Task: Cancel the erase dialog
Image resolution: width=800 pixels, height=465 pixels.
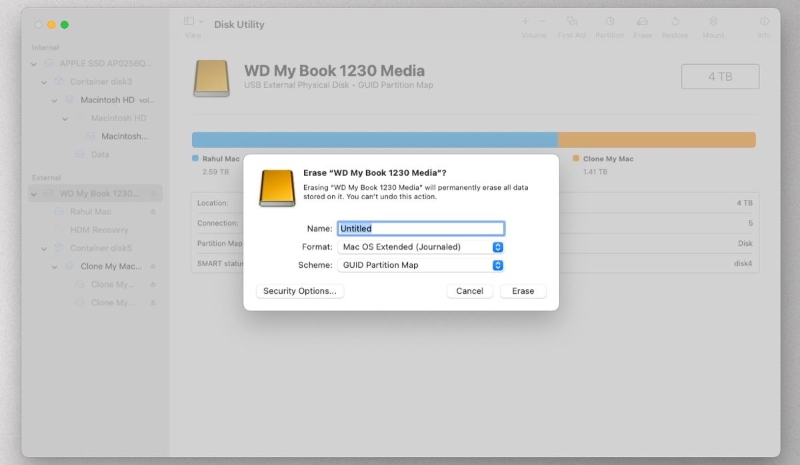Action: pos(469,291)
